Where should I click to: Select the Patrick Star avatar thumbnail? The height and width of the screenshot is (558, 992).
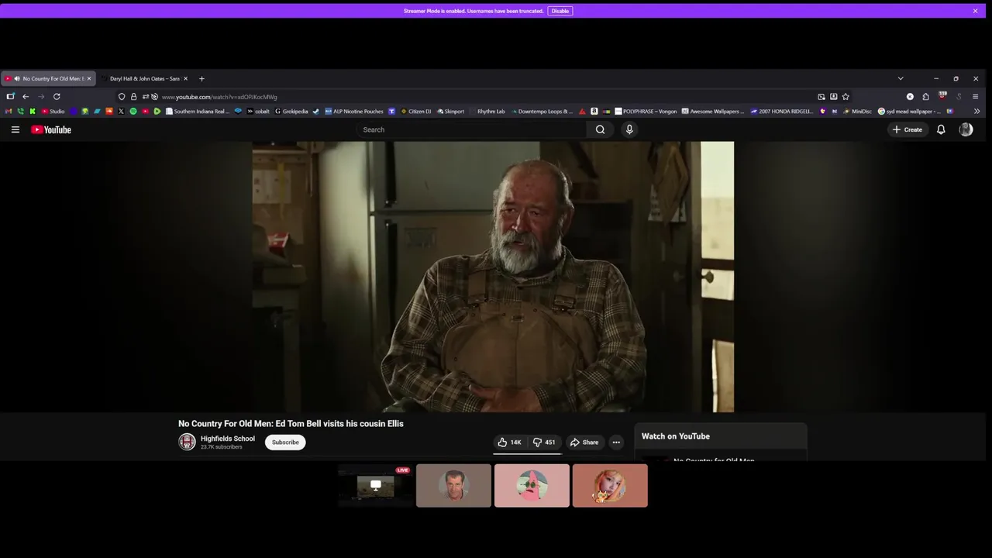pyautogui.click(x=532, y=486)
